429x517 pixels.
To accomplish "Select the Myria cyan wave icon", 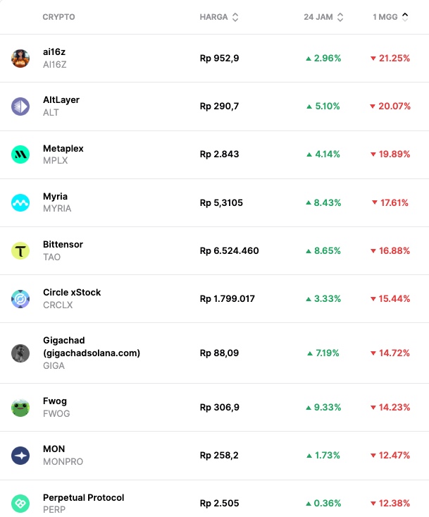I will (x=20, y=202).
